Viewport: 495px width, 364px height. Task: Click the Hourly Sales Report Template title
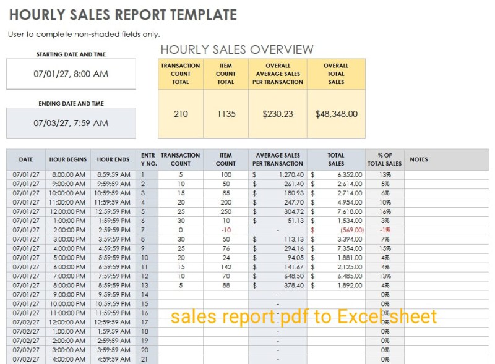pos(123,14)
